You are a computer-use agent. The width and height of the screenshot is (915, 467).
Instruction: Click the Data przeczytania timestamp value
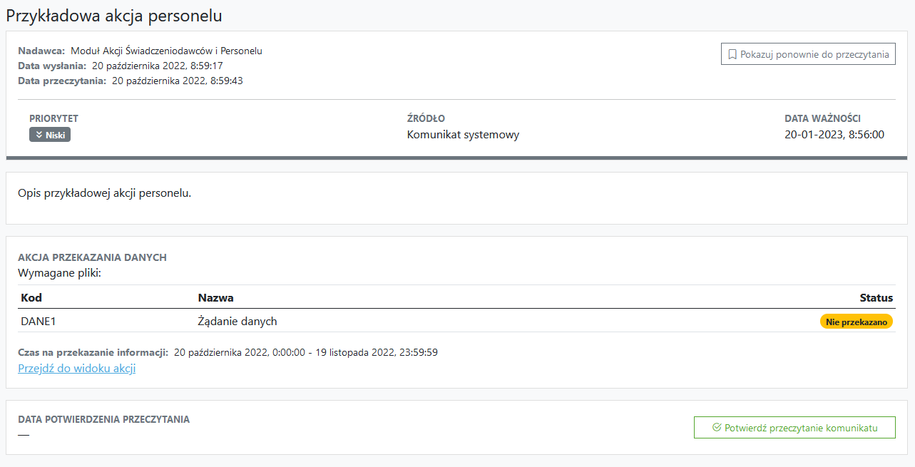pos(178,81)
